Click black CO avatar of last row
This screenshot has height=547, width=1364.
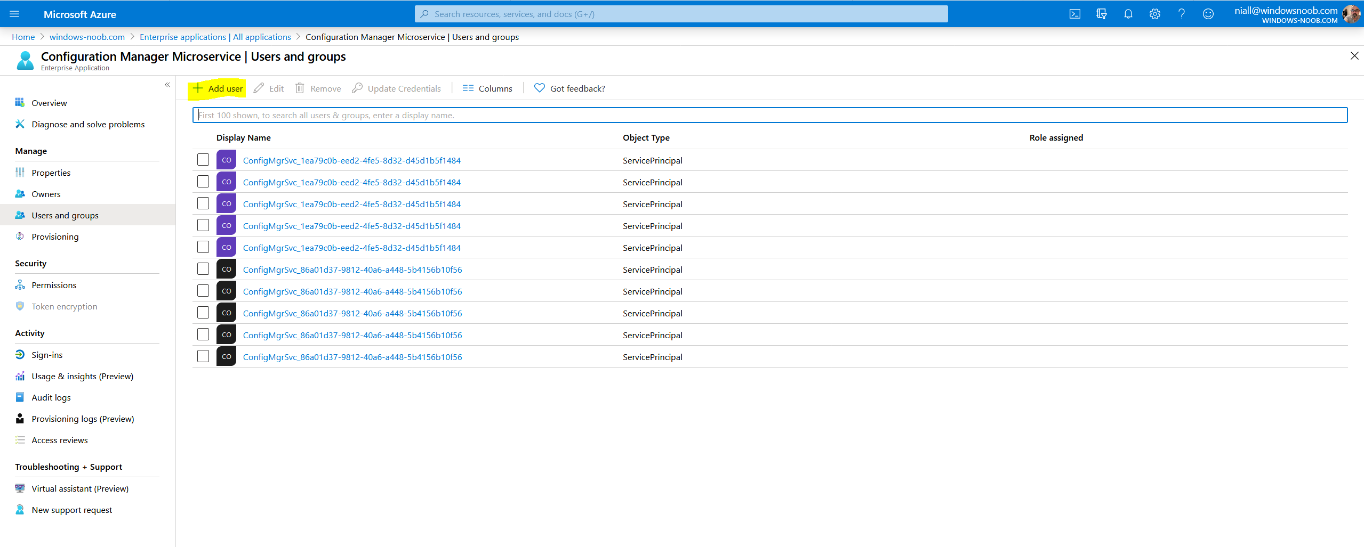[226, 356]
